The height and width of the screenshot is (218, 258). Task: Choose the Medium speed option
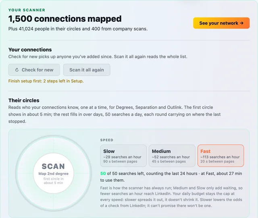(x=172, y=156)
